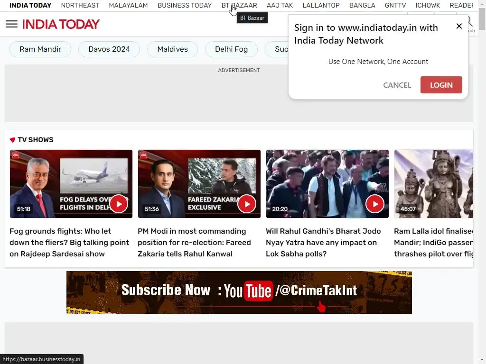
Task: Open the TV SHOWS section heading
Action: click(35, 140)
